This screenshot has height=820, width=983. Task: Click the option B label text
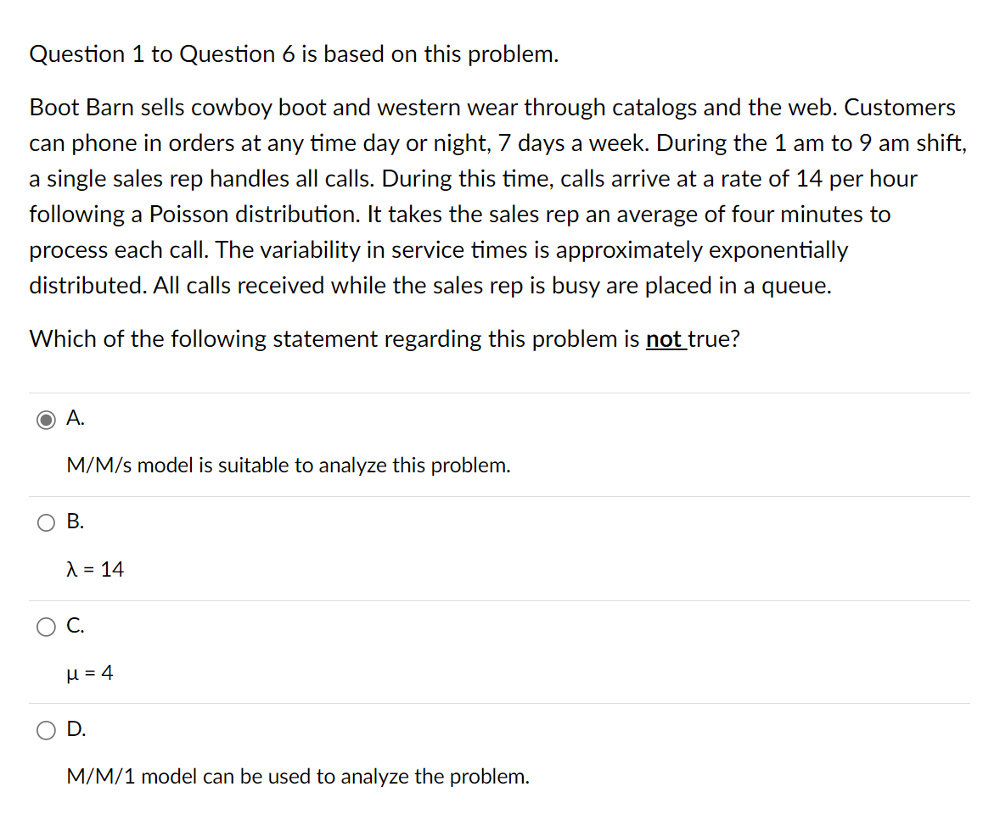click(x=76, y=522)
